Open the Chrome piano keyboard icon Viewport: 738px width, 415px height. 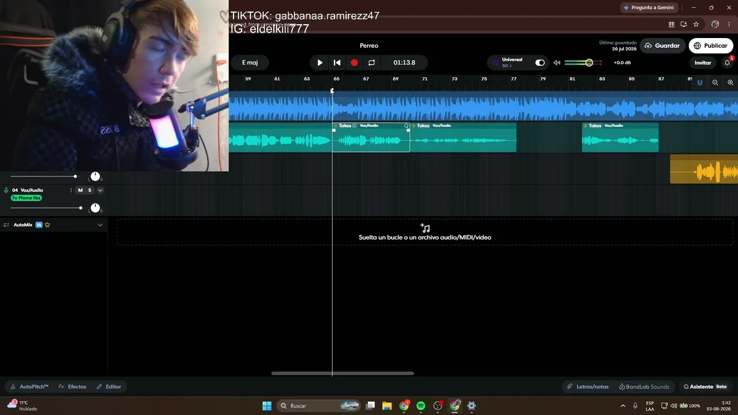[671, 24]
